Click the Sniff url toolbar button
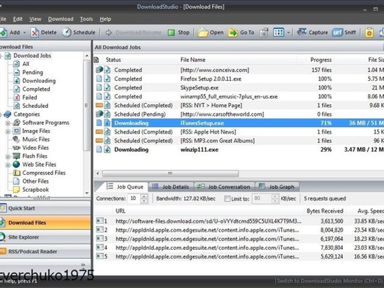Image resolution: width=384 pixels, height=288 pixels. point(344,32)
